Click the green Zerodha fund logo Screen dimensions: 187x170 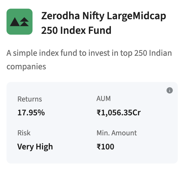(x=20, y=22)
